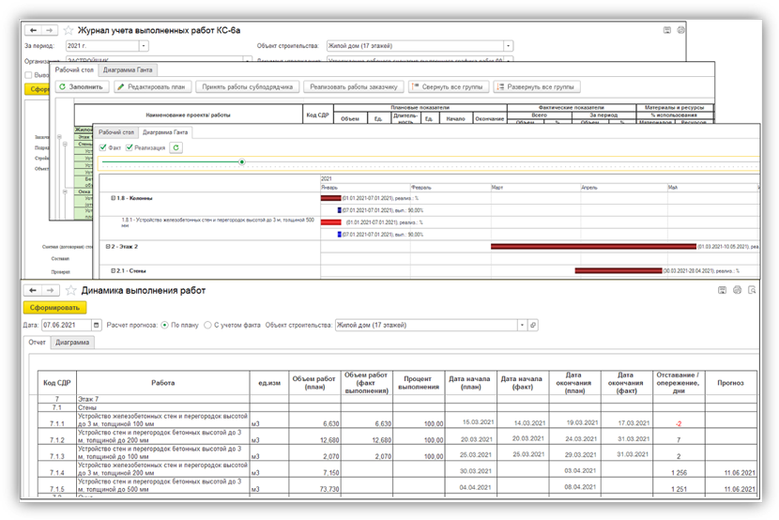Click the calendar icon beside date 07.06.2021
Image resolution: width=779 pixels, height=520 pixels.
point(97,326)
